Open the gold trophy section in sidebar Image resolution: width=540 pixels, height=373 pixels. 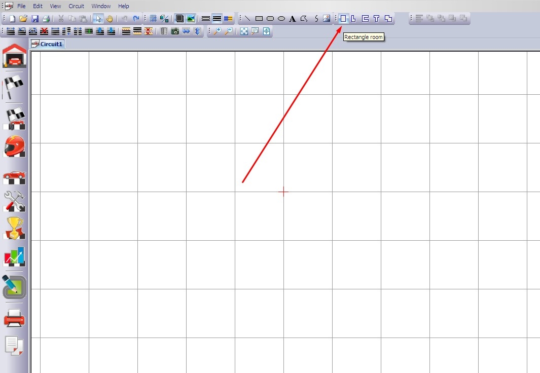click(14, 229)
